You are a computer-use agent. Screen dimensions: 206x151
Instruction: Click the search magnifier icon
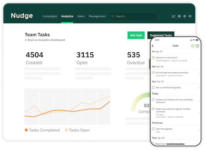click(x=113, y=16)
